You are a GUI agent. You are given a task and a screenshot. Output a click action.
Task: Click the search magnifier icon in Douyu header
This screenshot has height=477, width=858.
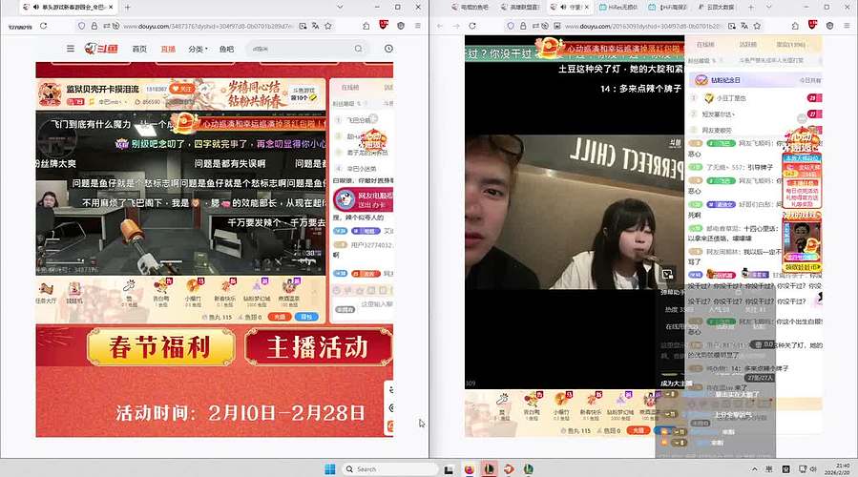point(359,49)
